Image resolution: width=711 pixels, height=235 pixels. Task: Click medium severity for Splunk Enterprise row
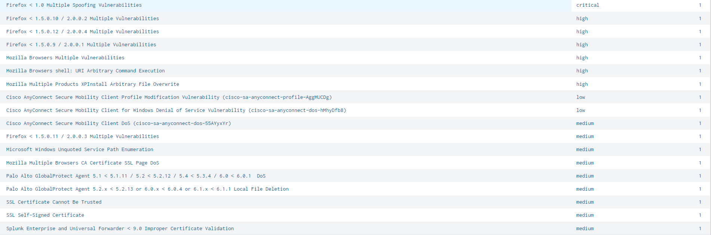point(585,228)
